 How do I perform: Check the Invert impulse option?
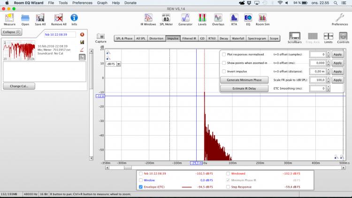tap(224, 71)
